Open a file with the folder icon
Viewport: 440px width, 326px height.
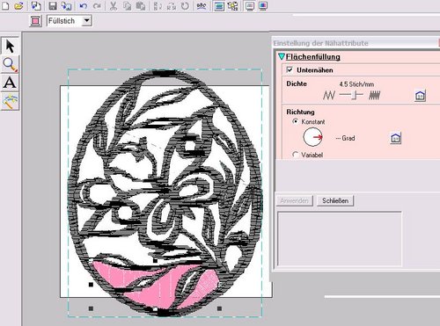(x=18, y=6)
